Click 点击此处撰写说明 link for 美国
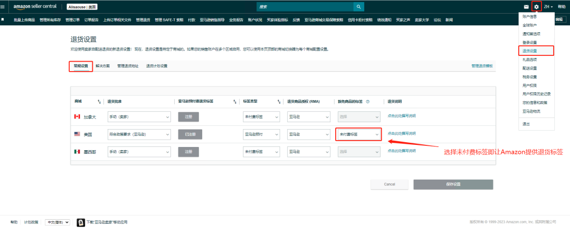Image resolution: width=570 pixels, height=236 pixels. [401, 133]
